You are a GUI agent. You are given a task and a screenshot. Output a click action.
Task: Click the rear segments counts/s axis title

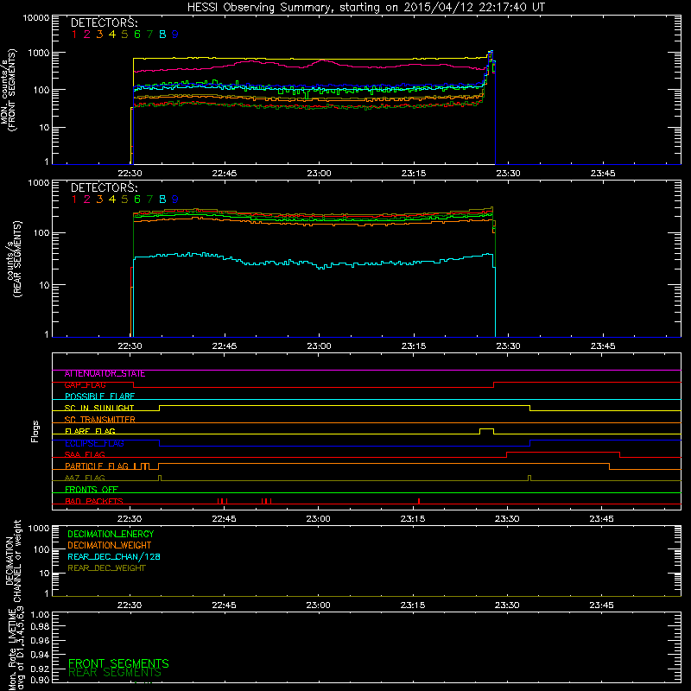tap(15, 258)
